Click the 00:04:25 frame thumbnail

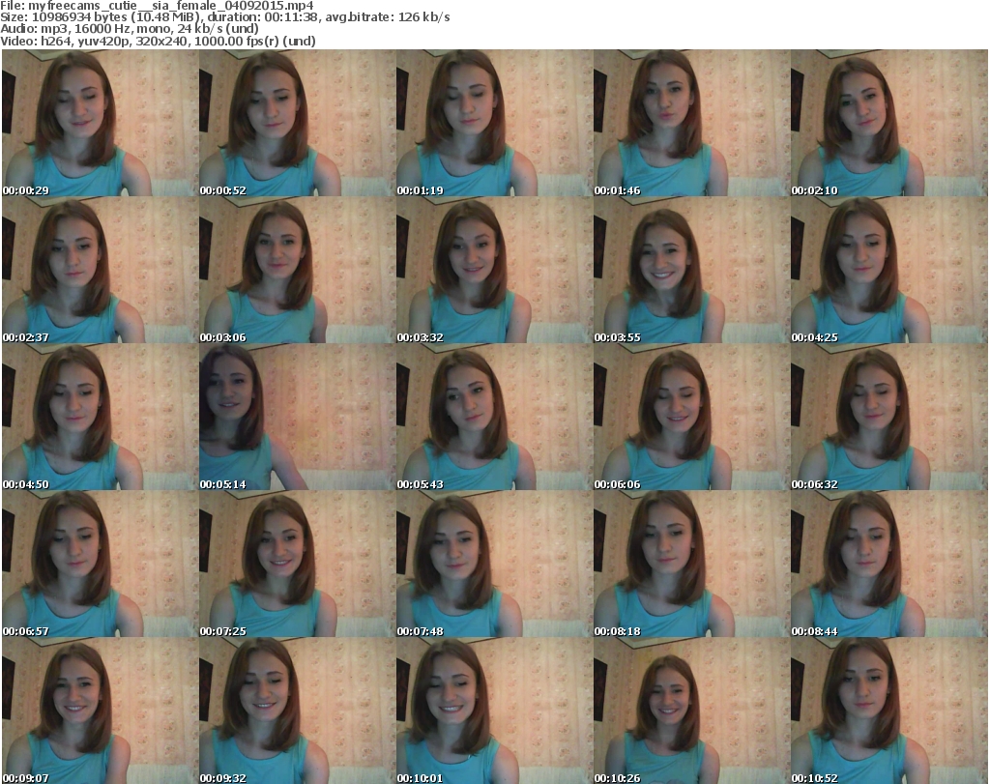[889, 270]
